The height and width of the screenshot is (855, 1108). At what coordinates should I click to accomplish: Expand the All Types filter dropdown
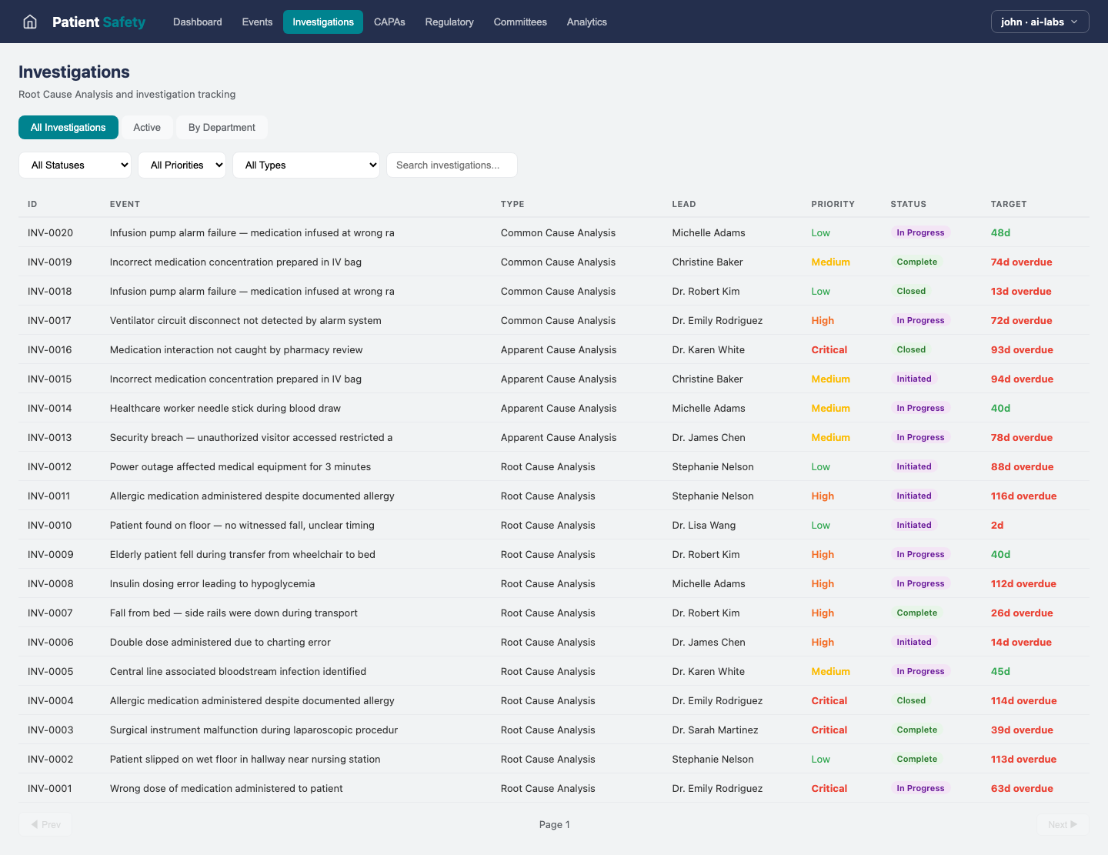click(306, 165)
